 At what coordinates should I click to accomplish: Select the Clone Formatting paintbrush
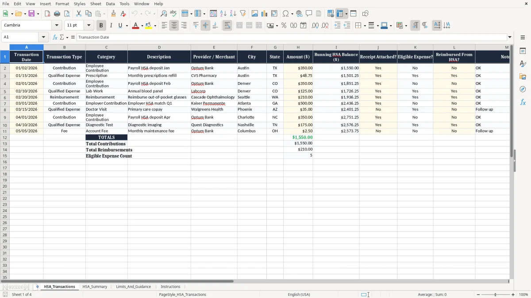[113, 14]
